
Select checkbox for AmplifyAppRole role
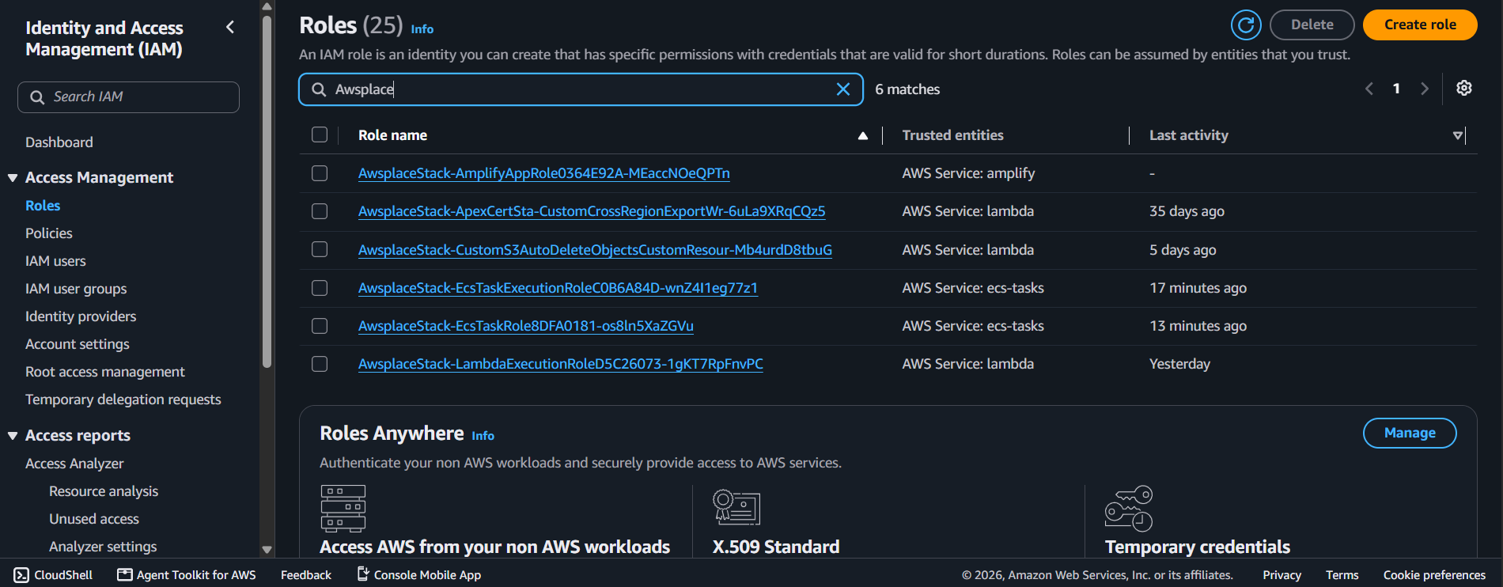(320, 173)
